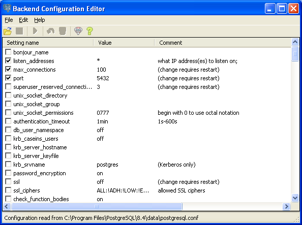The width and height of the screenshot is (302, 225).
Task: Uncheck the listen_addresses checkbox
Action: click(8, 61)
